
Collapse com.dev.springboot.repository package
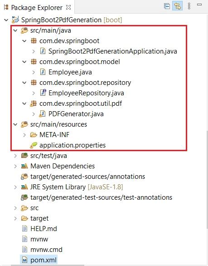tap(24, 83)
